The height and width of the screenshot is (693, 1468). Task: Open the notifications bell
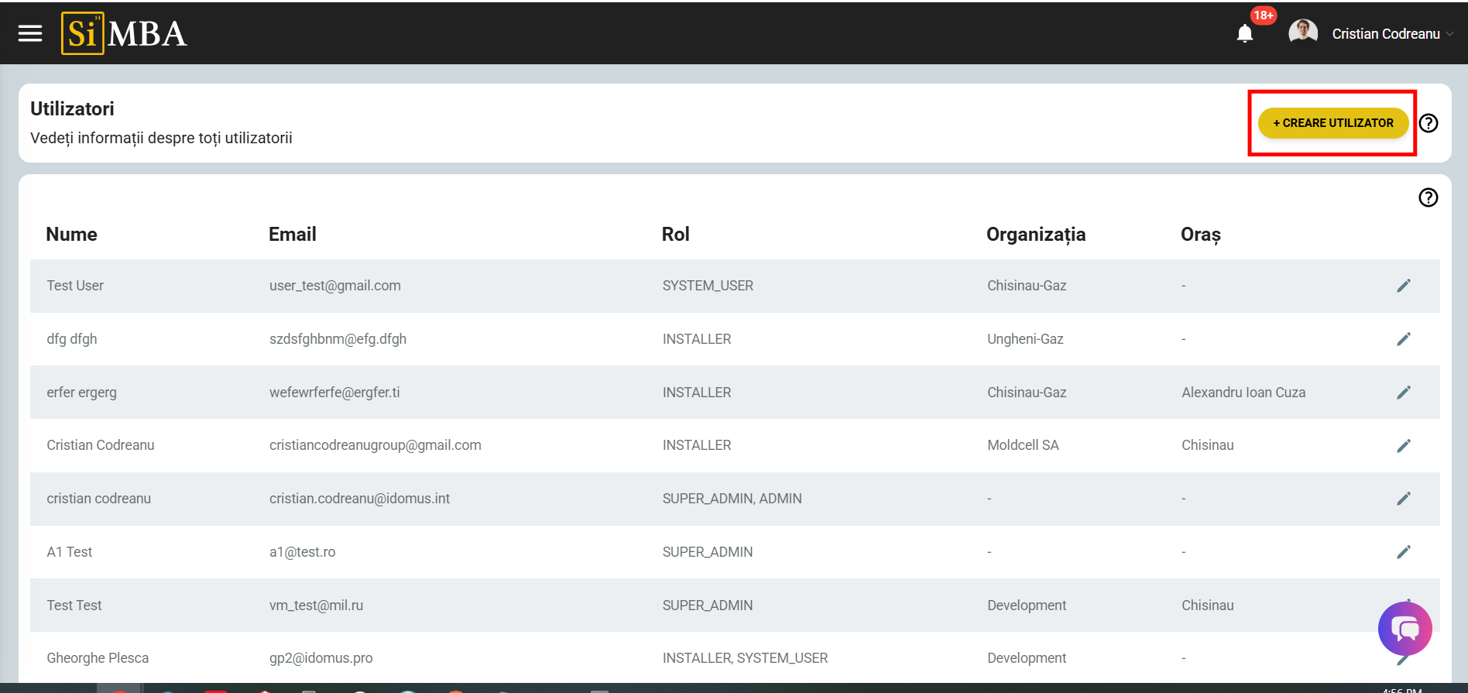click(x=1244, y=33)
